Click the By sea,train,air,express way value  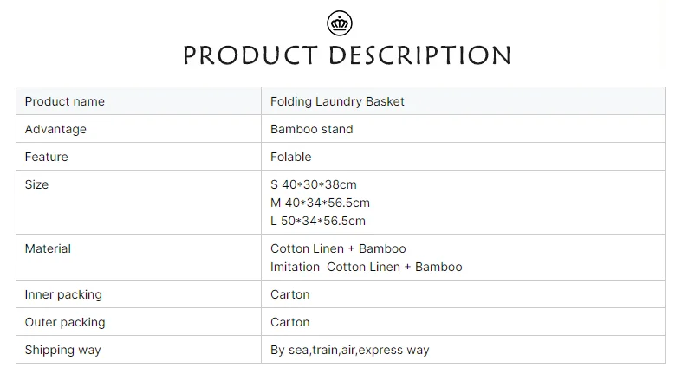click(349, 350)
